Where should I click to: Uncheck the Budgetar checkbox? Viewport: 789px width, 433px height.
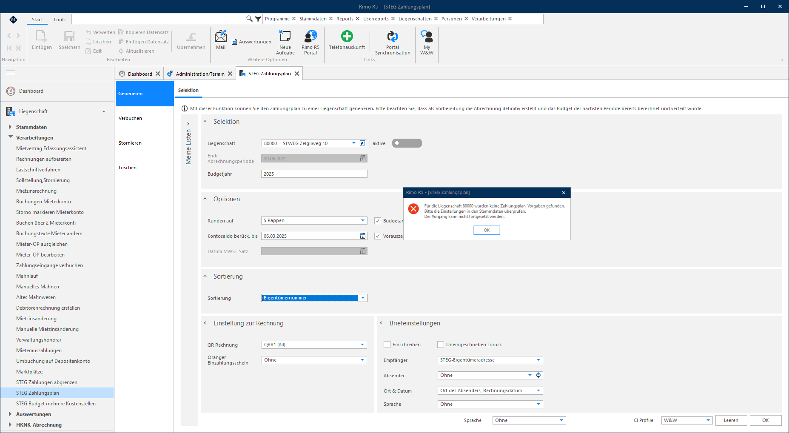pos(378,221)
